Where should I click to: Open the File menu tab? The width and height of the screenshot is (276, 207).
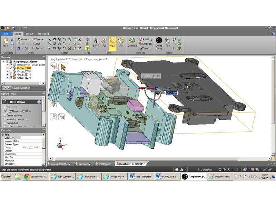[6, 34]
